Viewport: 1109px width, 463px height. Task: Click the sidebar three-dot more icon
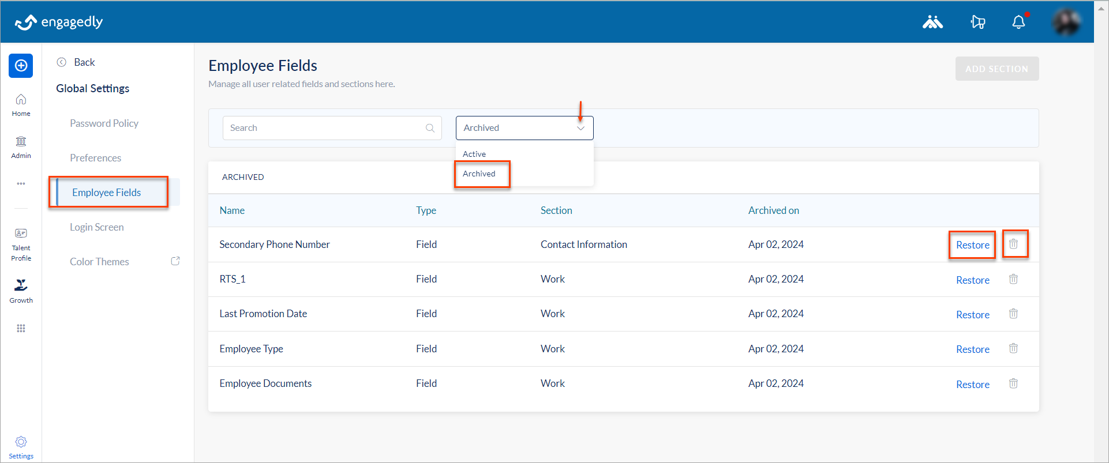point(21,183)
